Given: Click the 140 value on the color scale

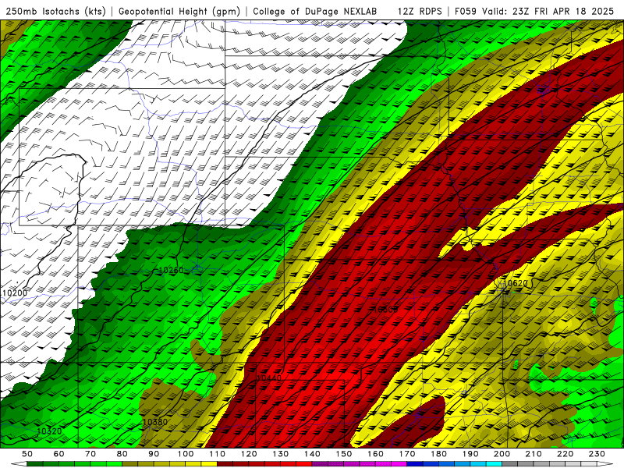Looking at the screenshot, I should tap(312, 454).
